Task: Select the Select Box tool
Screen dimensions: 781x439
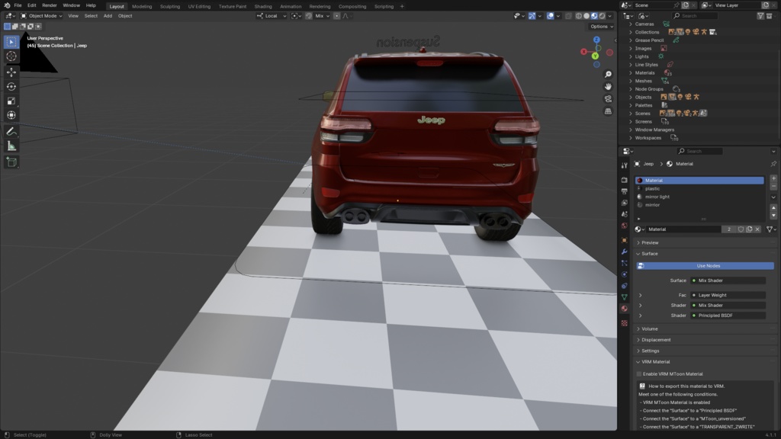Action: pyautogui.click(x=11, y=43)
